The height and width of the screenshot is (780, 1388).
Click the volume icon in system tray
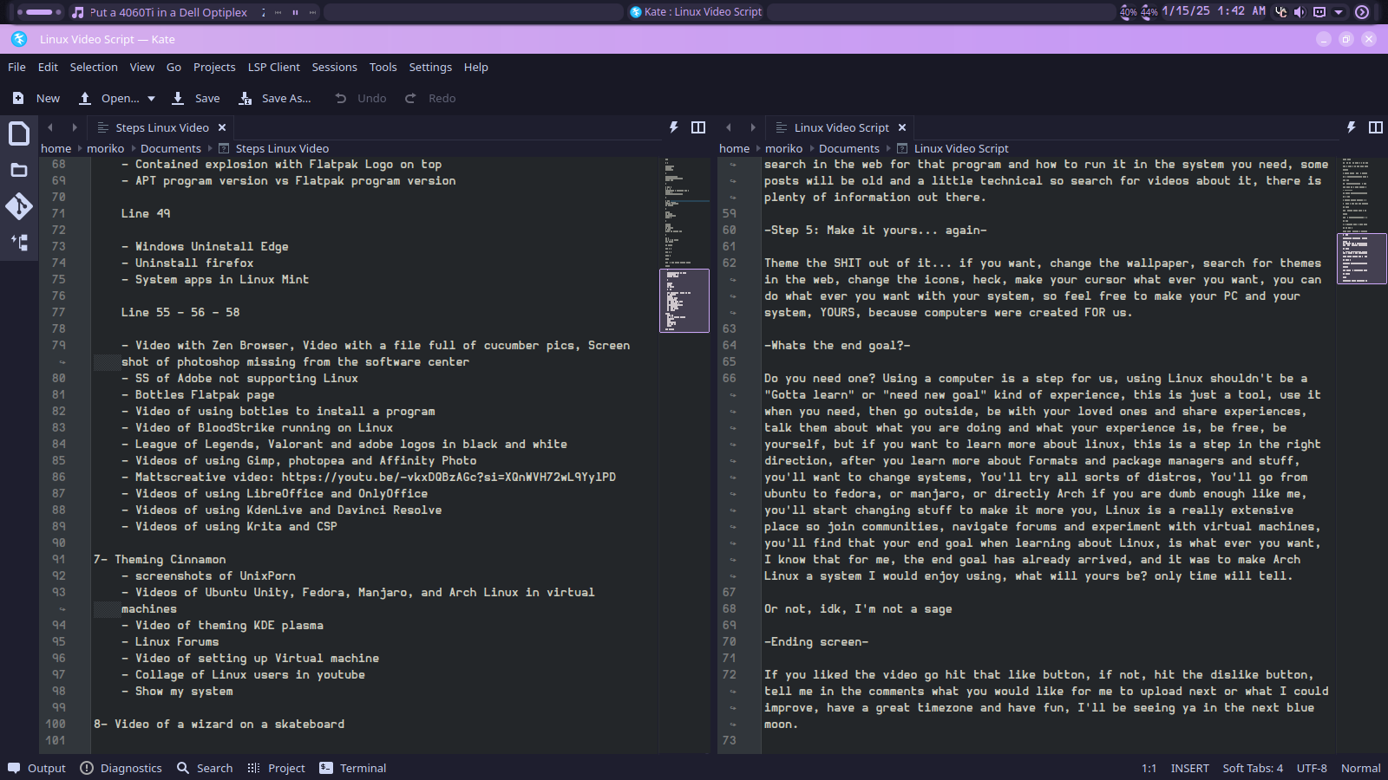pos(1300,12)
